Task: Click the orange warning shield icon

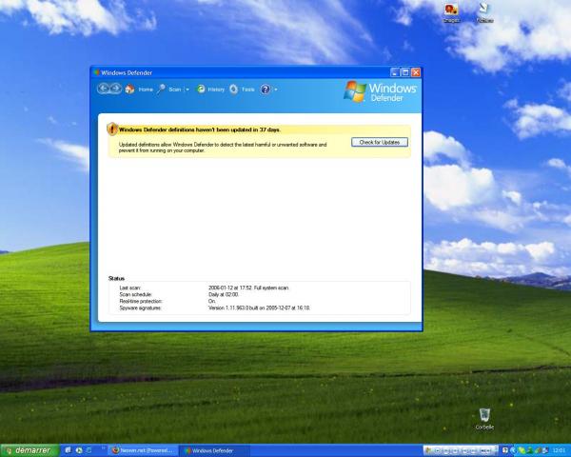Action: click(112, 129)
